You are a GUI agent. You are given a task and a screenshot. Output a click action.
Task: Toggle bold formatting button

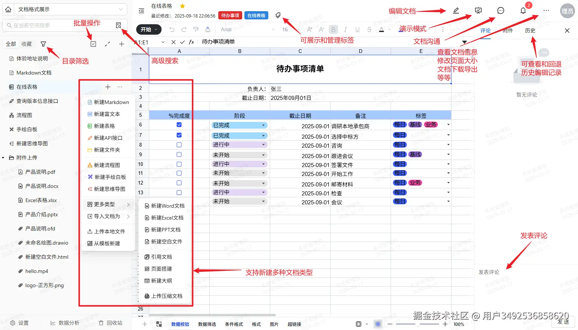334,29
